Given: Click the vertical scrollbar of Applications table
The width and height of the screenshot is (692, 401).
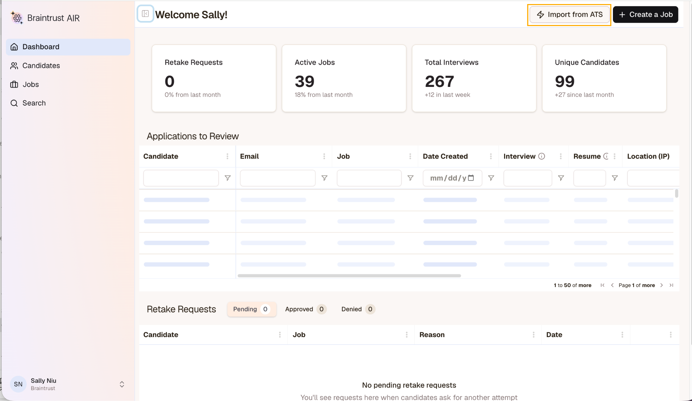Looking at the screenshot, I should click(x=676, y=193).
